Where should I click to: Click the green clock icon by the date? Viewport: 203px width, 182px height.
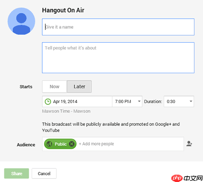click(x=48, y=101)
